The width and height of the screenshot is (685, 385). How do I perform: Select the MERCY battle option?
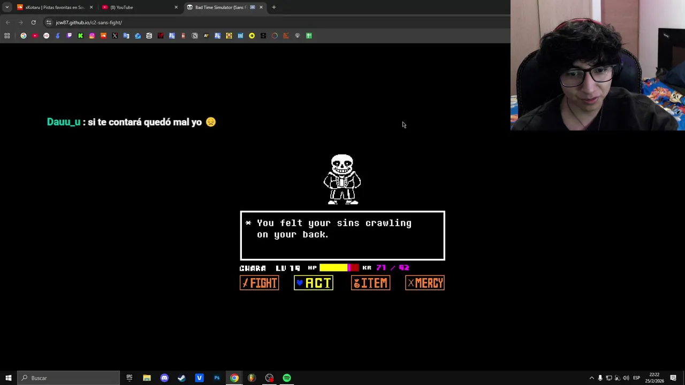click(425, 283)
